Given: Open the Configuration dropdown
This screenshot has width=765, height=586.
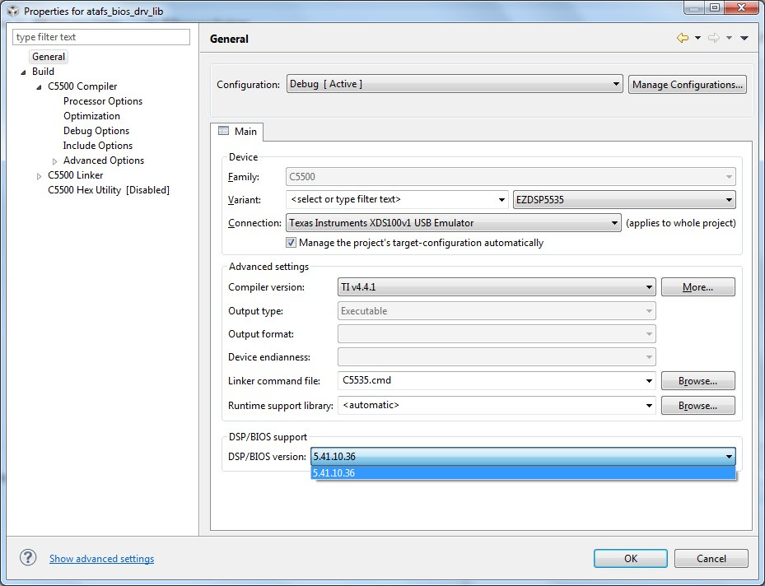Looking at the screenshot, I should pyautogui.click(x=455, y=84).
